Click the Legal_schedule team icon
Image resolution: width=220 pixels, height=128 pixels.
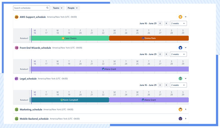tap(16, 79)
